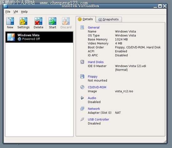Click the 'Not mounted' floppy status

97,80
